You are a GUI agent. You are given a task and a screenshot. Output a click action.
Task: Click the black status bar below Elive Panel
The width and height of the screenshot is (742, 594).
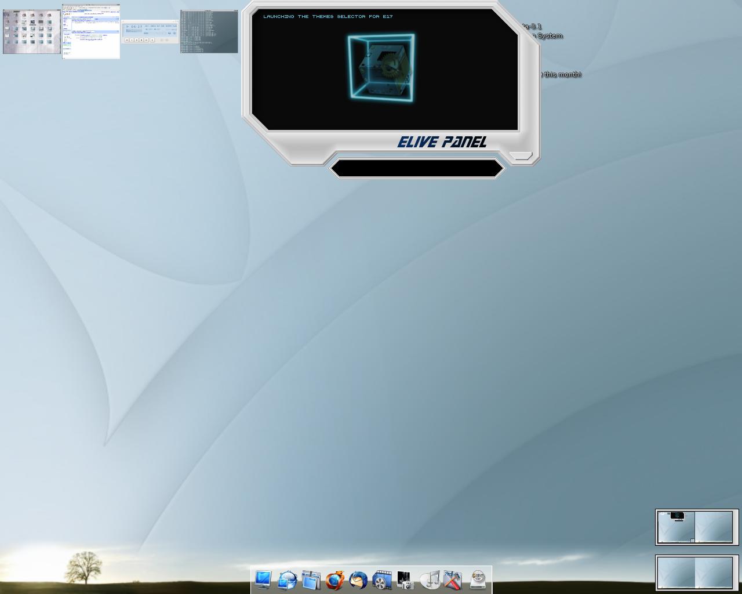coord(417,169)
